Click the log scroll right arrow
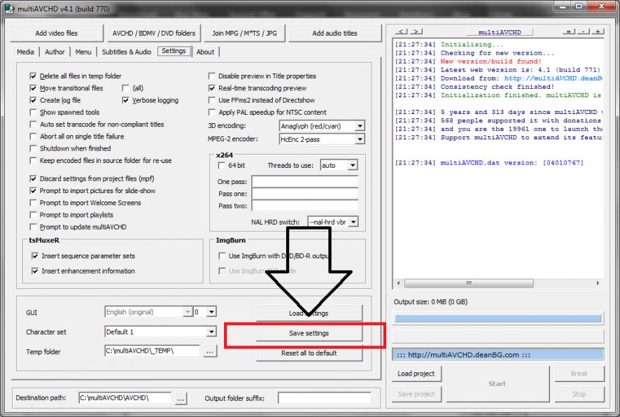 click(598, 283)
